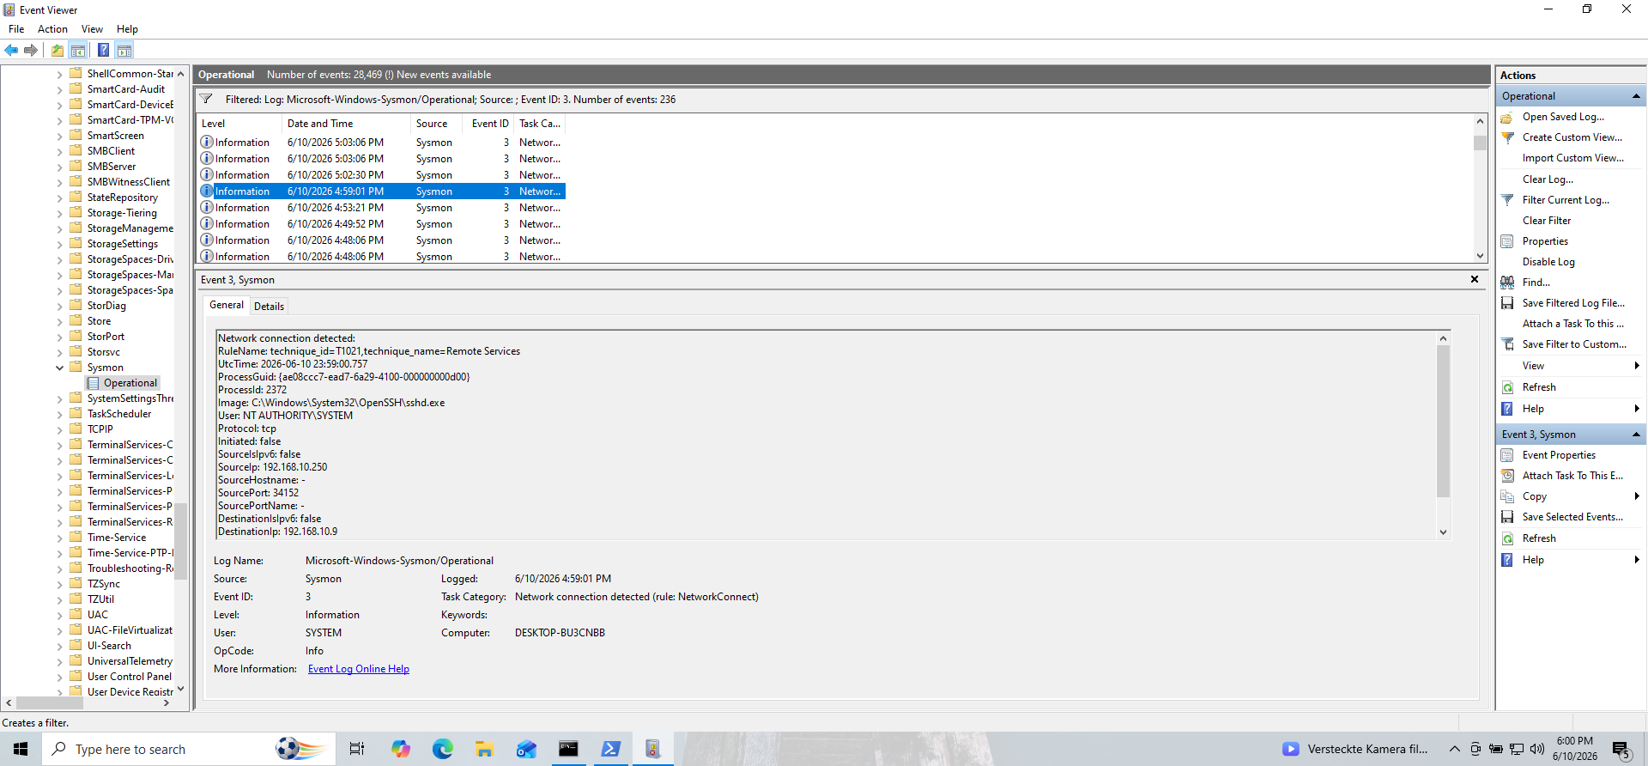The width and height of the screenshot is (1648, 766).
Task: Open the View submenu arrow in Actions
Action: (x=1637, y=366)
